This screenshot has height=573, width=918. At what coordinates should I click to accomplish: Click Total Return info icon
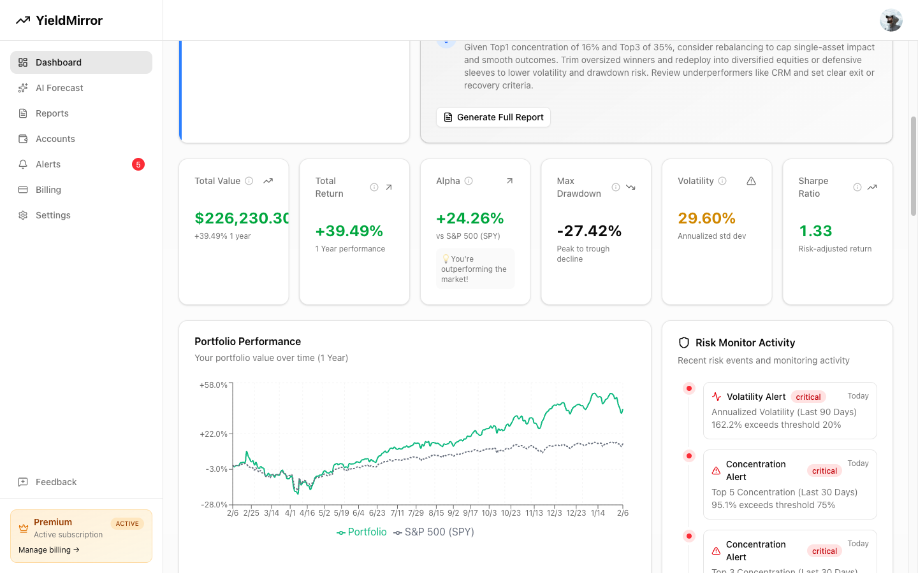point(374,187)
